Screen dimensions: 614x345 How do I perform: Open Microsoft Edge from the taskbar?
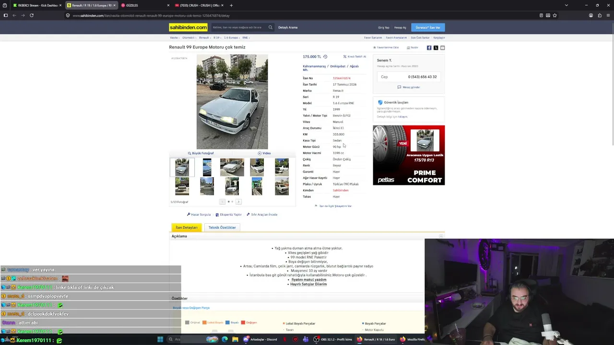(x=224, y=339)
